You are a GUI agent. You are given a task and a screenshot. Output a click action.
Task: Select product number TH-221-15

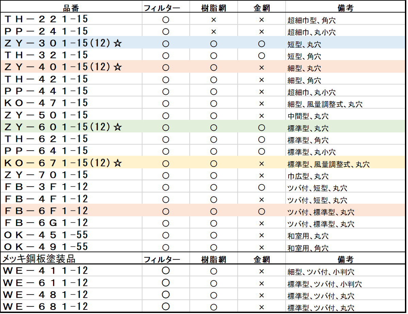(x=46, y=19)
